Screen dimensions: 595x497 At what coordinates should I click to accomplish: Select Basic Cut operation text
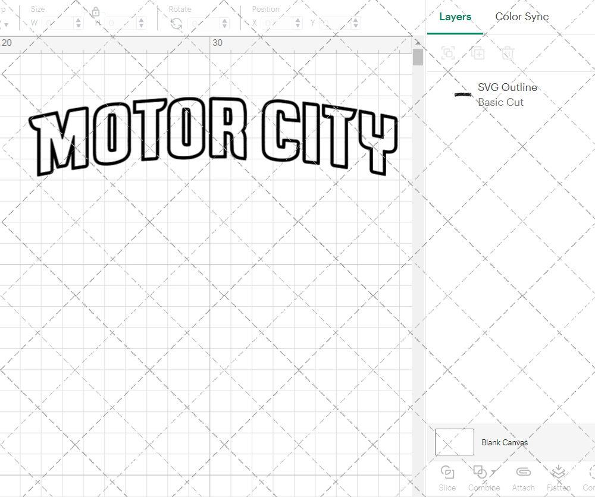click(x=500, y=102)
